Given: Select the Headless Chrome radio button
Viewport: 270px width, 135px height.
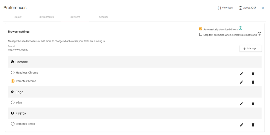Looking at the screenshot, I should (x=13, y=72).
